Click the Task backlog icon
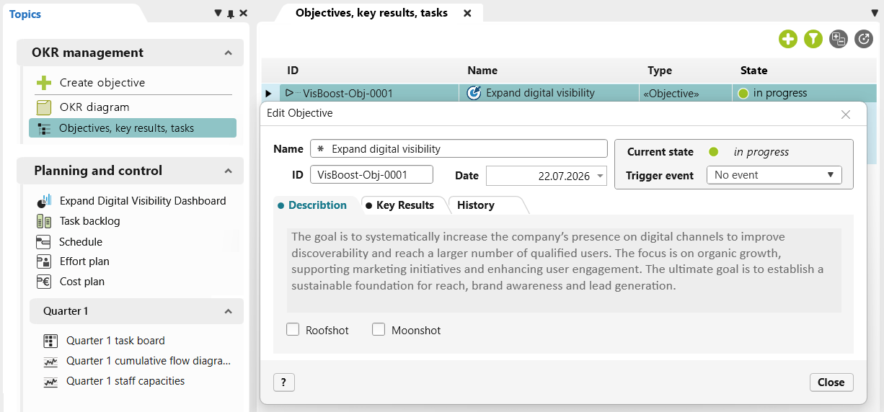Screen dimensions: 884x412 click(44, 222)
